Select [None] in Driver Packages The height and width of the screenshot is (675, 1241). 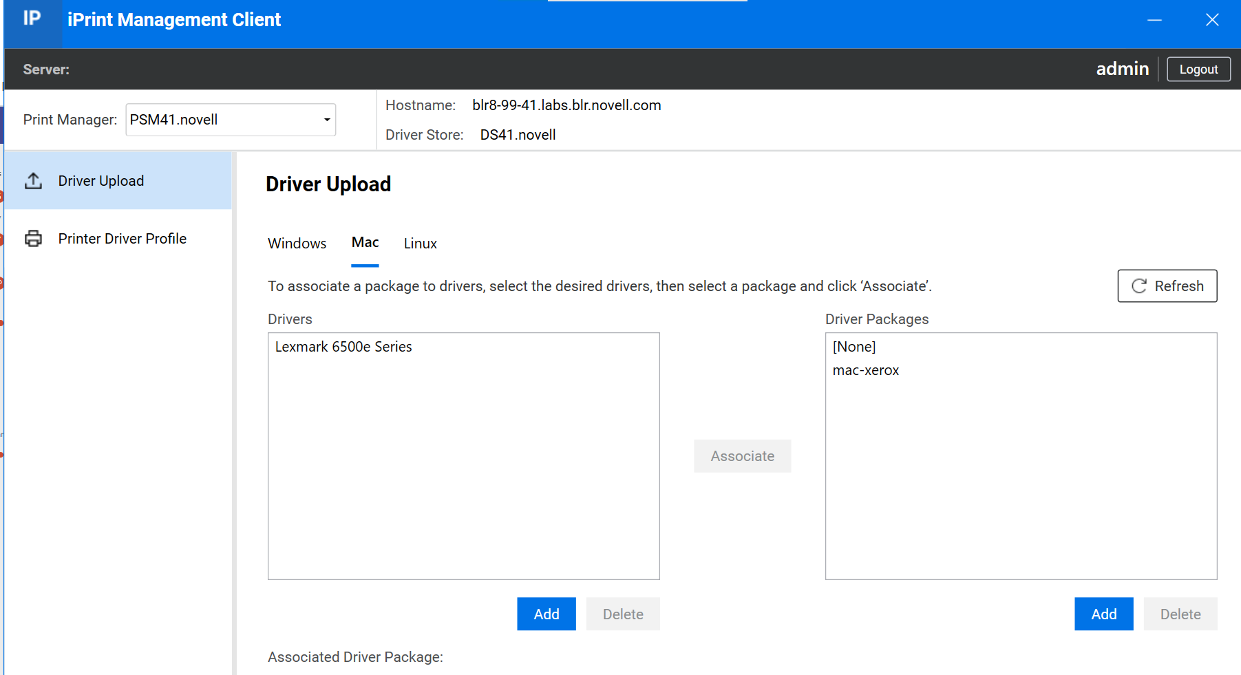pyautogui.click(x=853, y=346)
